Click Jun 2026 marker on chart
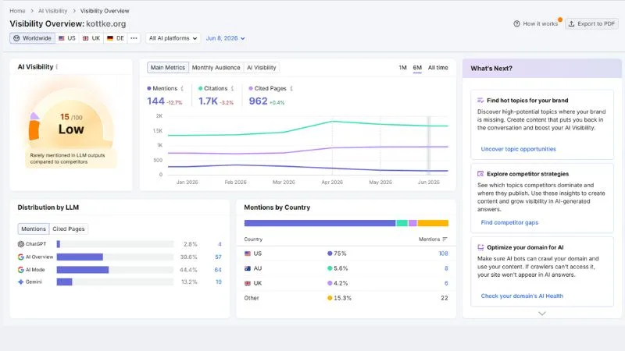 pos(428,146)
